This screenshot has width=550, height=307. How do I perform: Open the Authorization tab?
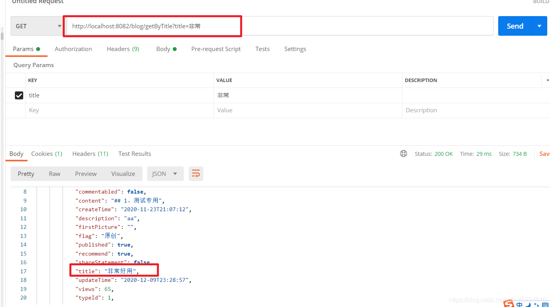(73, 49)
